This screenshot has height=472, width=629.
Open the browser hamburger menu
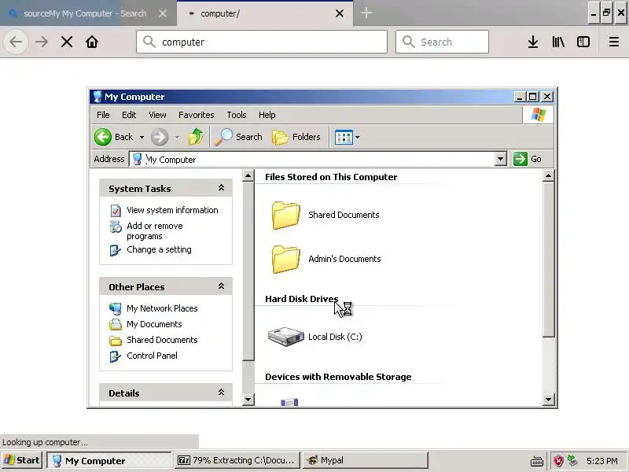(614, 42)
